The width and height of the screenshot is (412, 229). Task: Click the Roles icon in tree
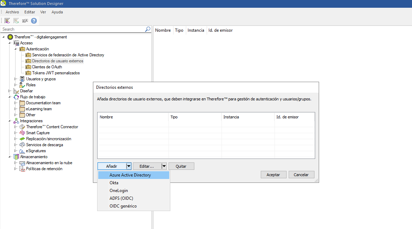[22, 85]
